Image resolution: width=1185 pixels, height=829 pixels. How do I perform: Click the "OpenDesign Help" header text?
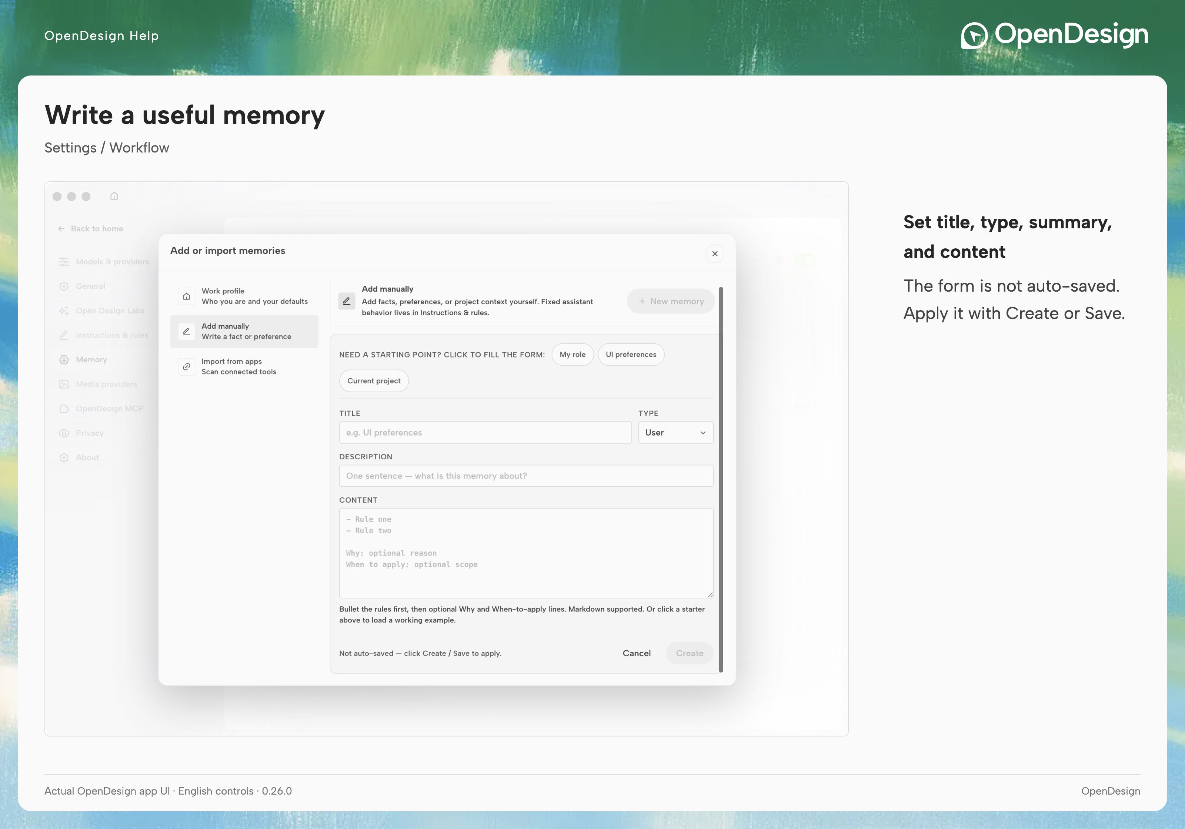pos(102,36)
